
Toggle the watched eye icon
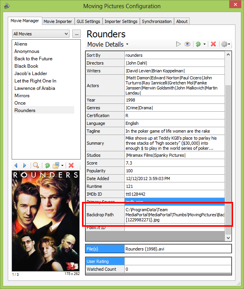[187, 44]
